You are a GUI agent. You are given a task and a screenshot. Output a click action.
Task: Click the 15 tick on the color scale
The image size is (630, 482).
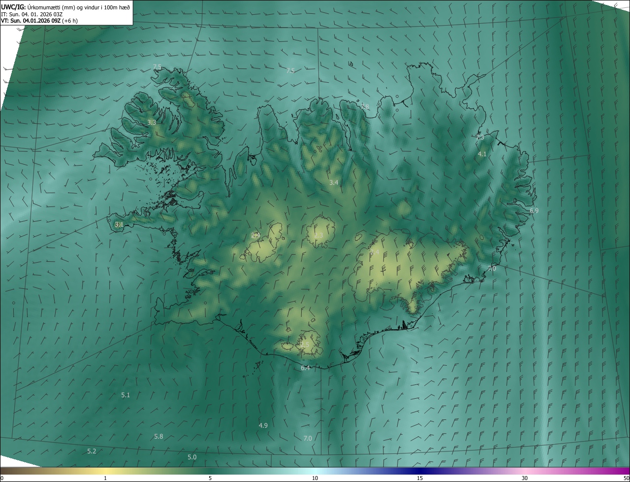pyautogui.click(x=420, y=478)
